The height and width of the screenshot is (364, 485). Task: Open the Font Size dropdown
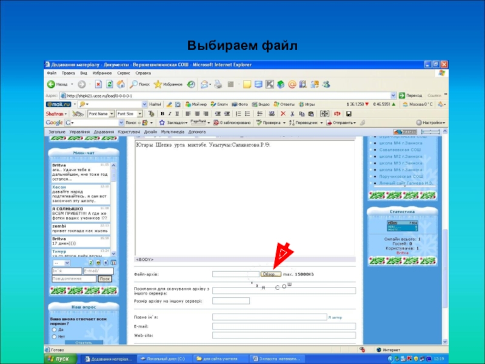140,114
